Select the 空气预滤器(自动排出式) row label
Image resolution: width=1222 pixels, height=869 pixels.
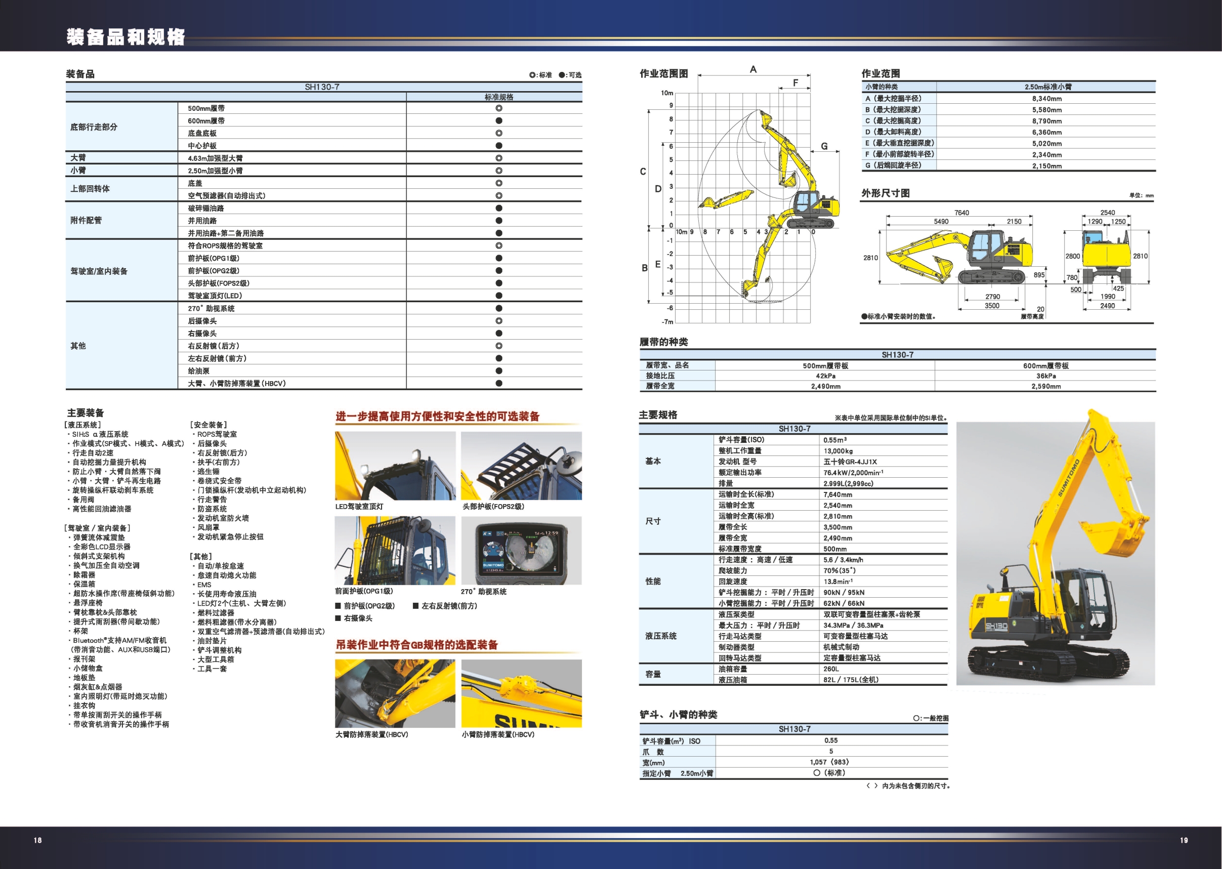point(226,196)
